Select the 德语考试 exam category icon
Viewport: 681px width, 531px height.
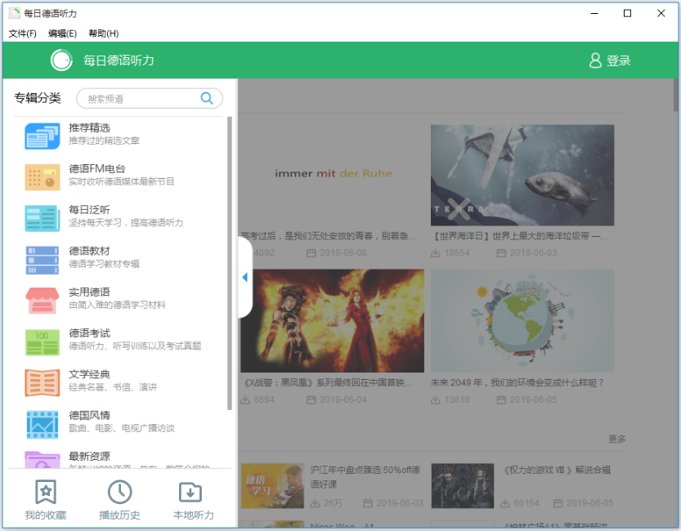point(43,340)
